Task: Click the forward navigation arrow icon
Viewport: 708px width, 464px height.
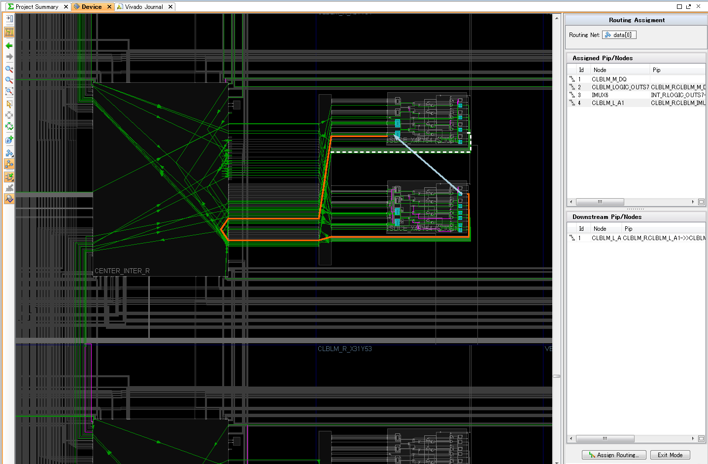Action: (x=9, y=57)
